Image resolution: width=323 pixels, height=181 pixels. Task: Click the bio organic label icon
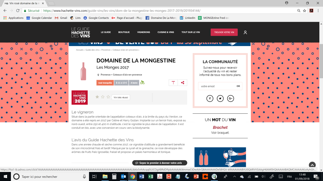pos(142,82)
